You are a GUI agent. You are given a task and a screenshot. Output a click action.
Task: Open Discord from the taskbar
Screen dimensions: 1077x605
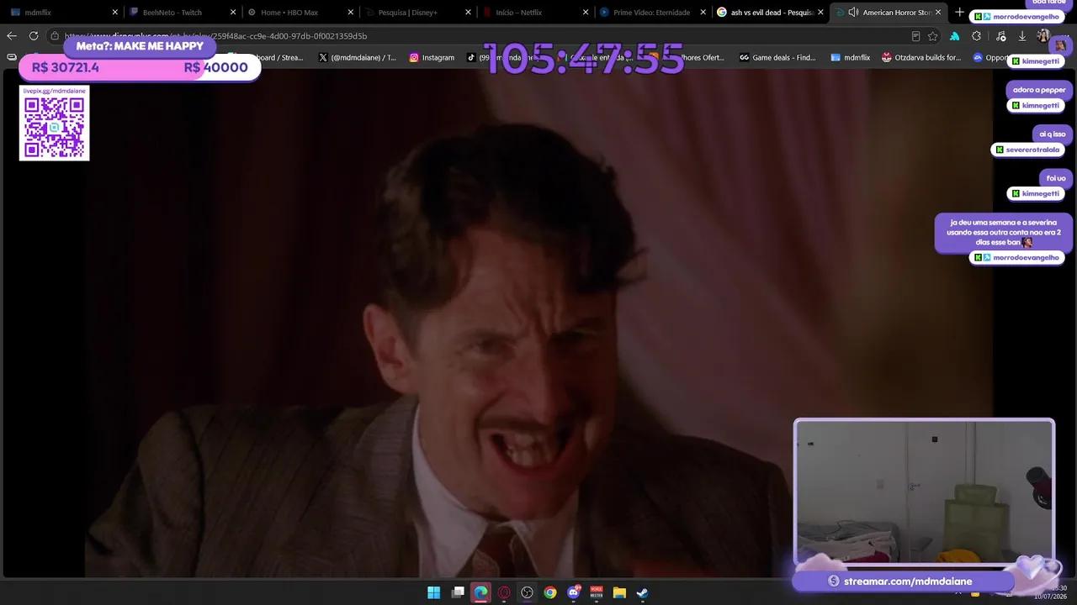pos(574,592)
